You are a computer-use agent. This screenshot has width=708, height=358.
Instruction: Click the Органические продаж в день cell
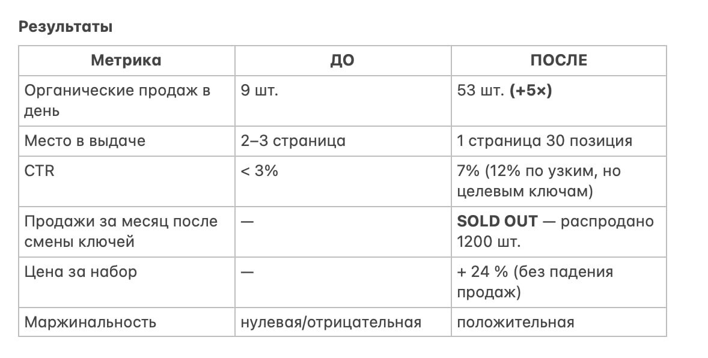coord(117,101)
